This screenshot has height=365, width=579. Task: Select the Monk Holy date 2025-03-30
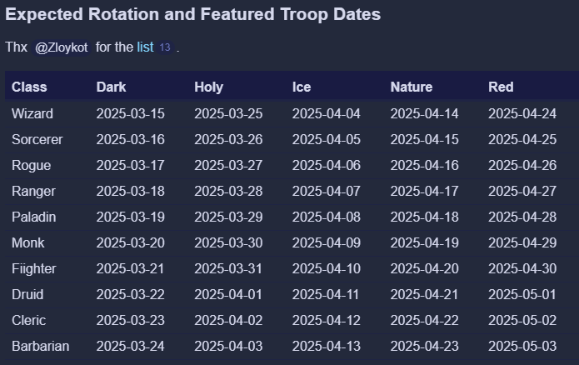coord(228,242)
